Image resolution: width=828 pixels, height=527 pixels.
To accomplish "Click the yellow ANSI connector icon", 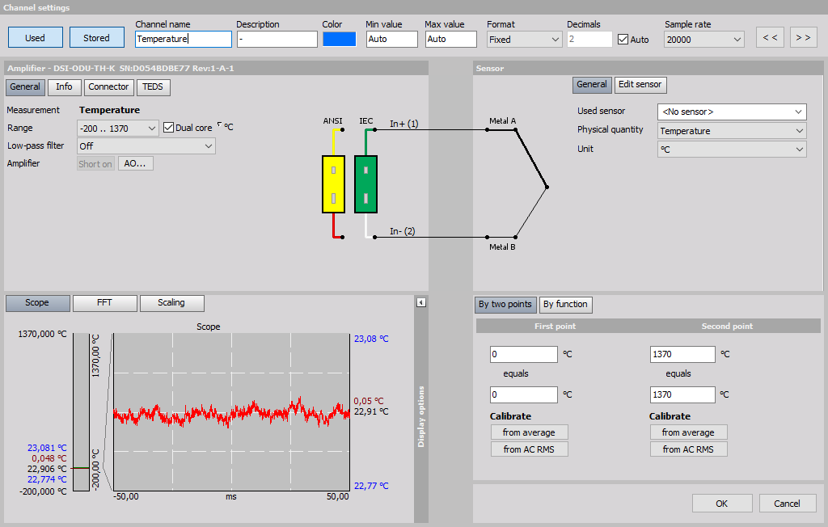I will pyautogui.click(x=333, y=184).
